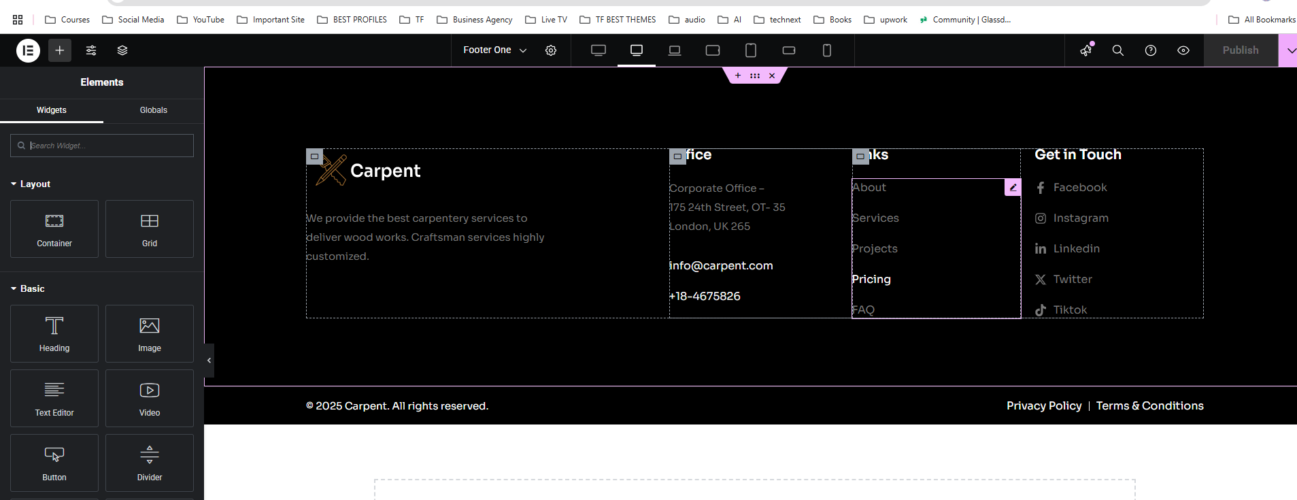This screenshot has height=500, width=1297.
Task: Select the Video widget
Action: [150, 399]
